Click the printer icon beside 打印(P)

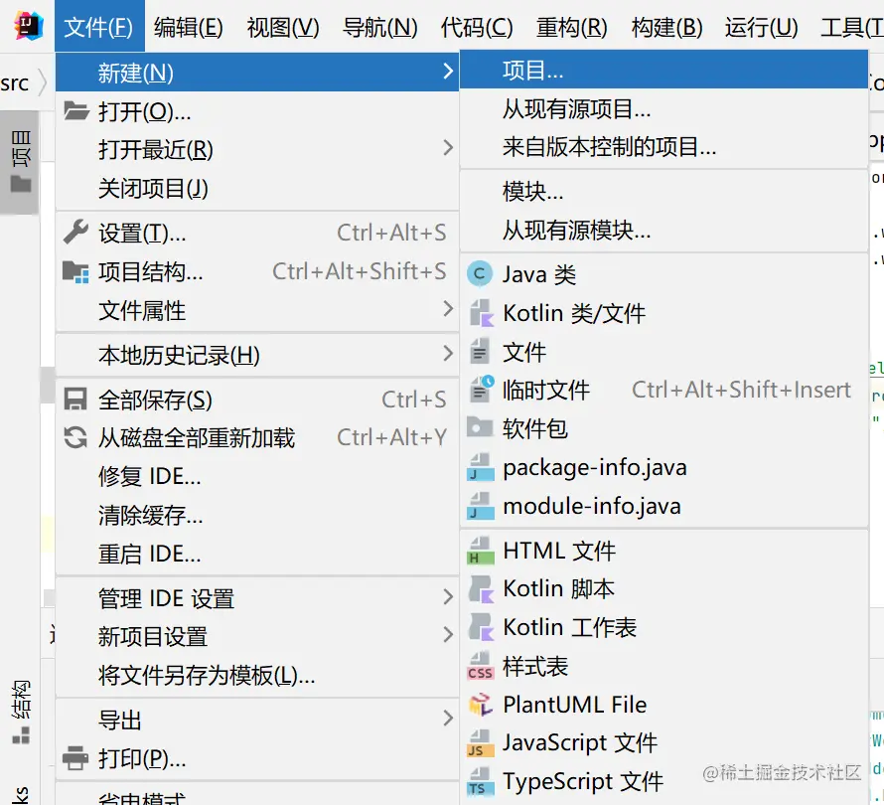(x=75, y=757)
